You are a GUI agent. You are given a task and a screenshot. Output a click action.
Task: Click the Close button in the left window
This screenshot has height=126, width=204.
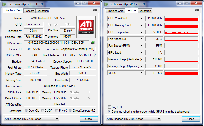(x=89, y=119)
